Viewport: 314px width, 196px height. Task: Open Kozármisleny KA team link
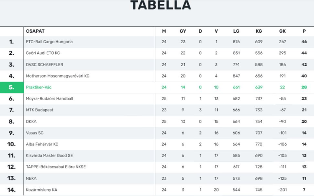(41, 190)
